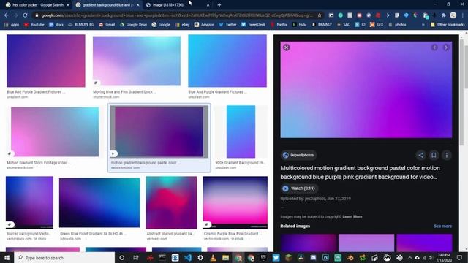The image size is (468, 263).
Task: Click See more related images link
Action: point(442,226)
